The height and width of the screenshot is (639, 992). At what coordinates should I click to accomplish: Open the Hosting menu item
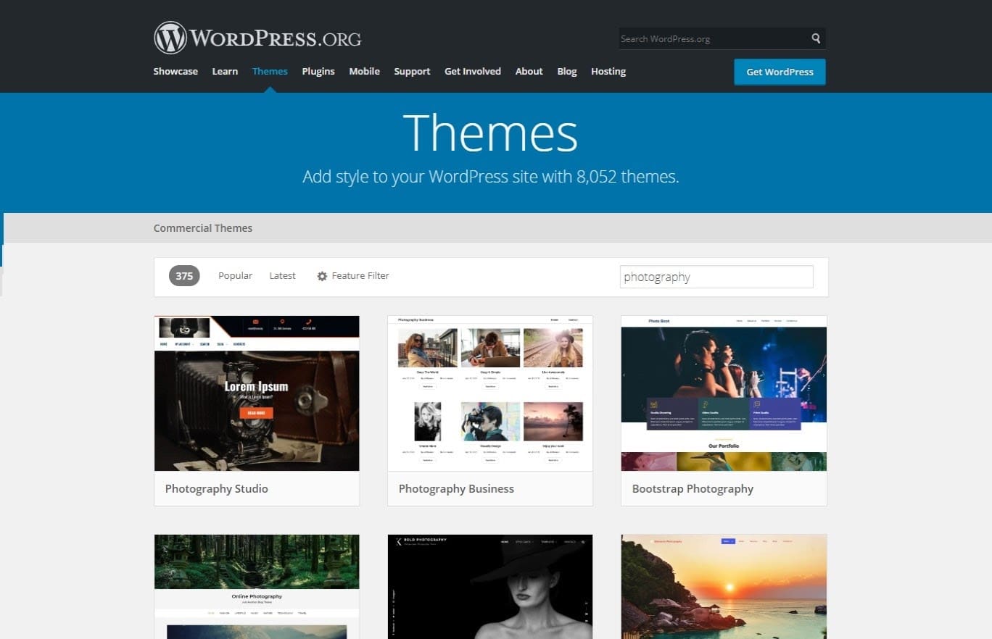(x=608, y=71)
